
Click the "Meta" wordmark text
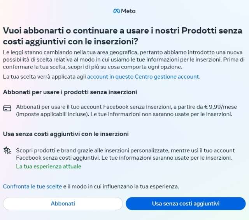point(128,11)
